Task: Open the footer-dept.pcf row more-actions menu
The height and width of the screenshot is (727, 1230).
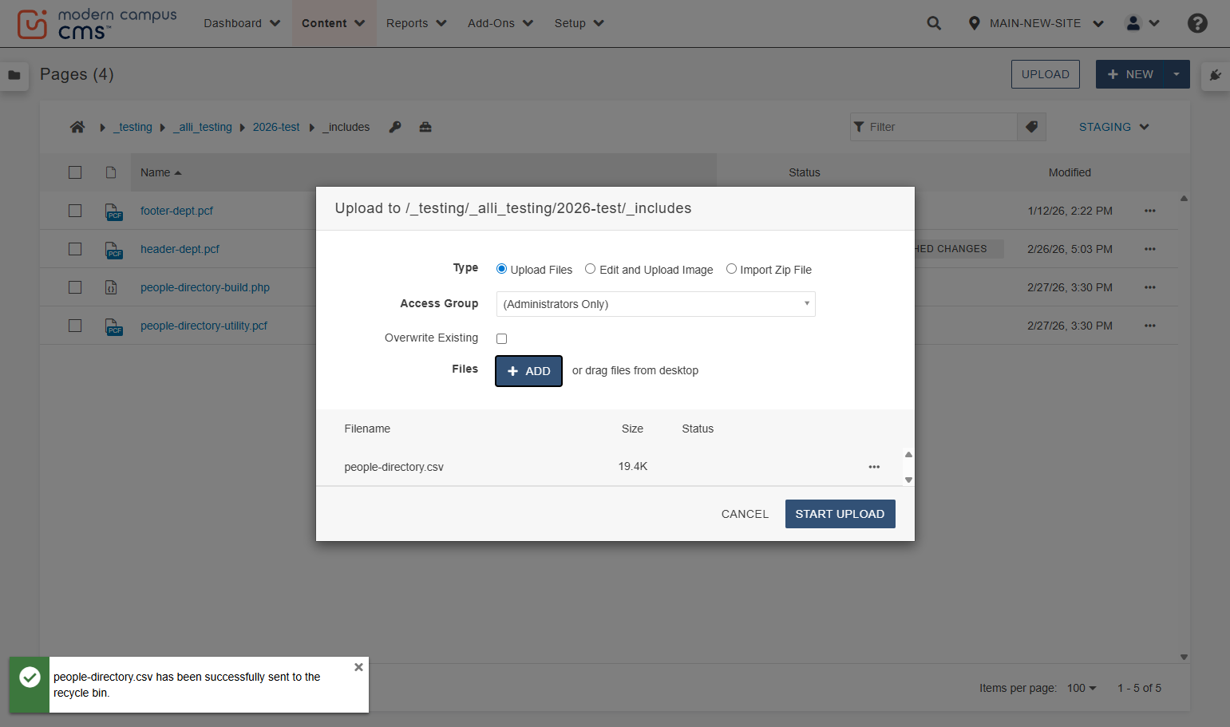Action: click(1150, 211)
